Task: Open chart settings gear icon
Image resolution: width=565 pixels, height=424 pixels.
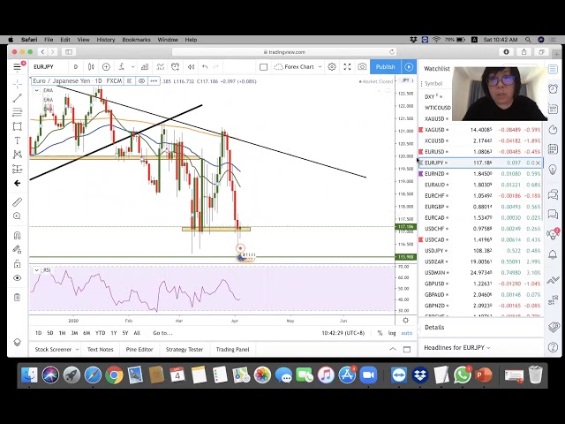Action: [332, 67]
